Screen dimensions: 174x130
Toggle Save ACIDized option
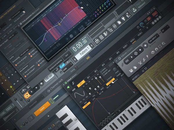point(26,76)
